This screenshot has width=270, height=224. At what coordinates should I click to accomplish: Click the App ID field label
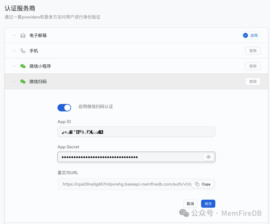64,122
